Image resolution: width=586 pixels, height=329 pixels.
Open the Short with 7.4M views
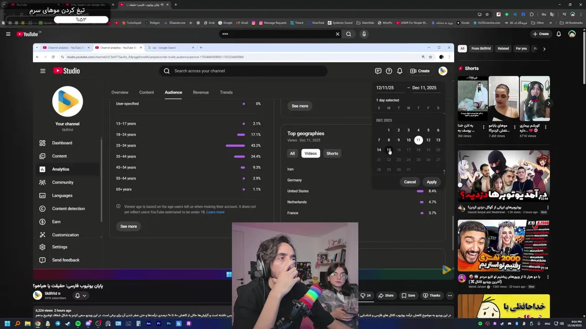(x=504, y=99)
